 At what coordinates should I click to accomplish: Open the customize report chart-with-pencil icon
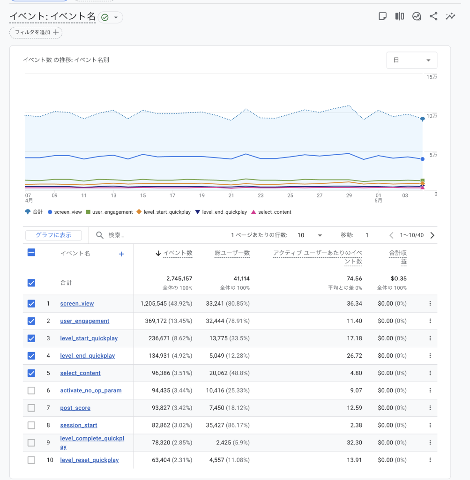point(417,16)
